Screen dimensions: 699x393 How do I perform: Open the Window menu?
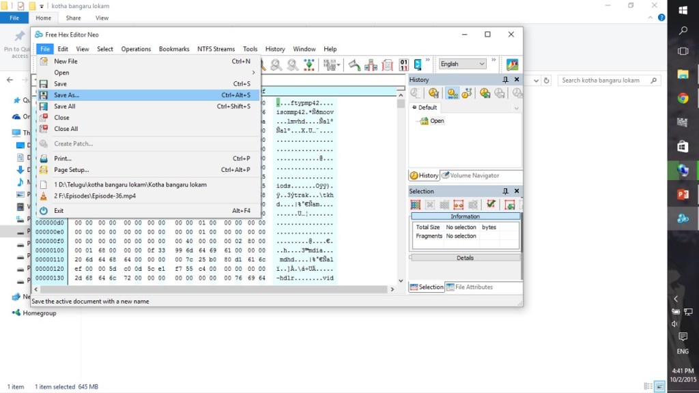pyautogui.click(x=304, y=49)
